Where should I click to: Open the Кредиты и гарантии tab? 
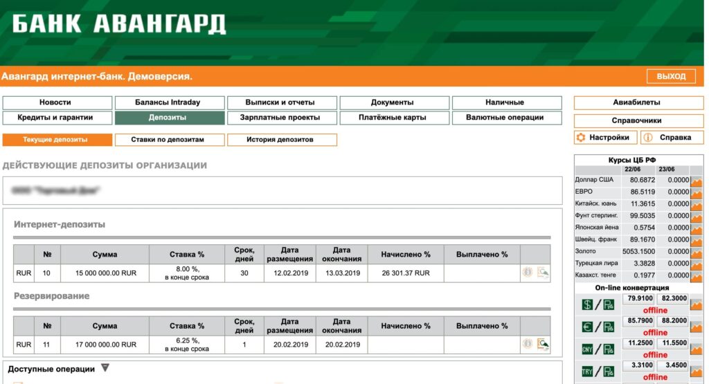tap(57, 118)
